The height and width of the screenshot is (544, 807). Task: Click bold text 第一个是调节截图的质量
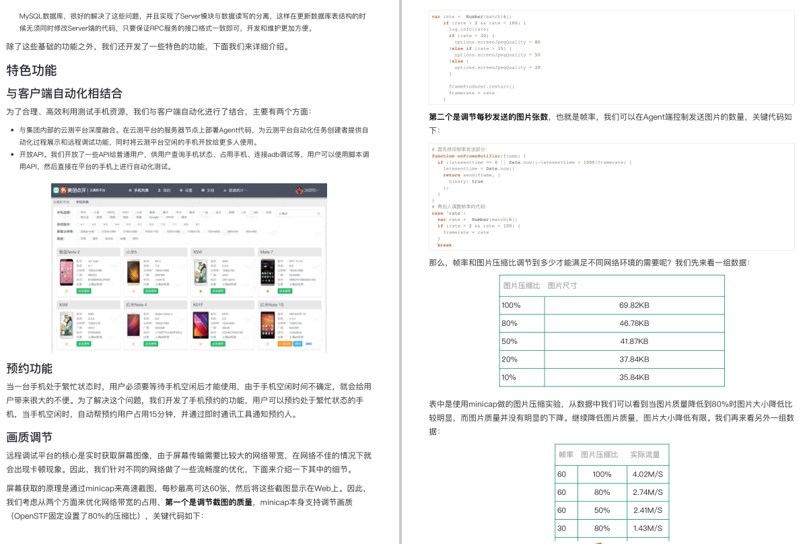pos(209,502)
